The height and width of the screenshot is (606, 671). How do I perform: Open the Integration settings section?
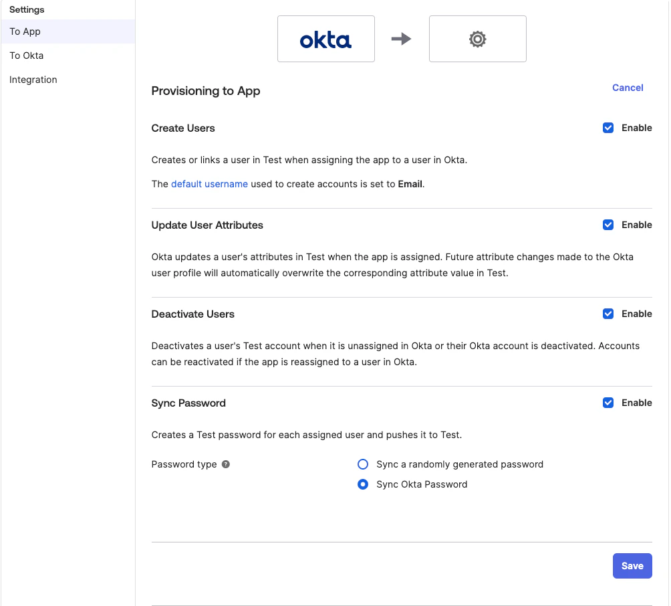click(x=33, y=79)
